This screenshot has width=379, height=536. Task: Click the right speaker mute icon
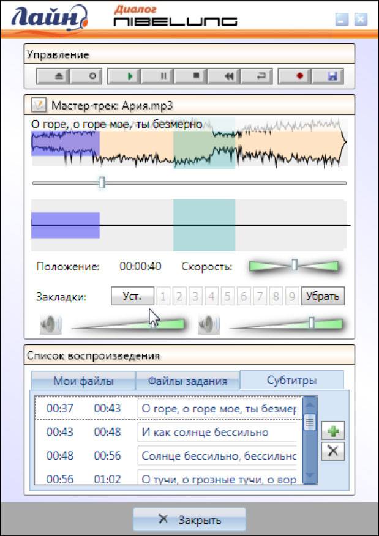click(209, 324)
